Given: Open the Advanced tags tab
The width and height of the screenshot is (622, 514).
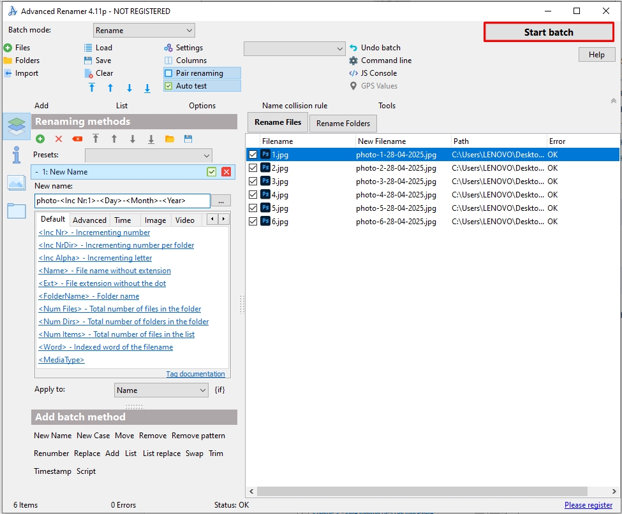Looking at the screenshot, I should pos(90,220).
